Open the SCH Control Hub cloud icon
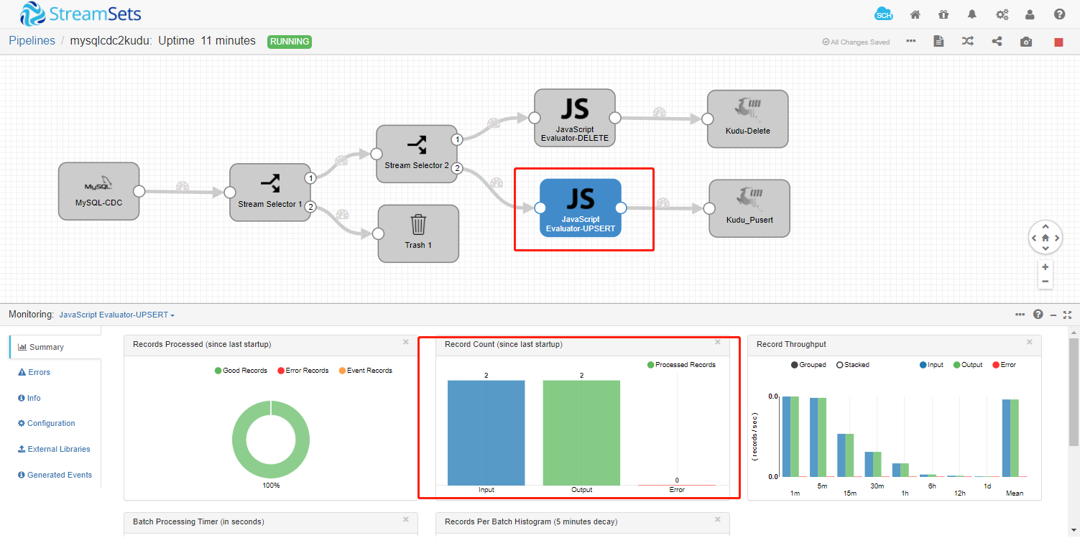Image resolution: width=1080 pixels, height=538 pixels. tap(884, 14)
